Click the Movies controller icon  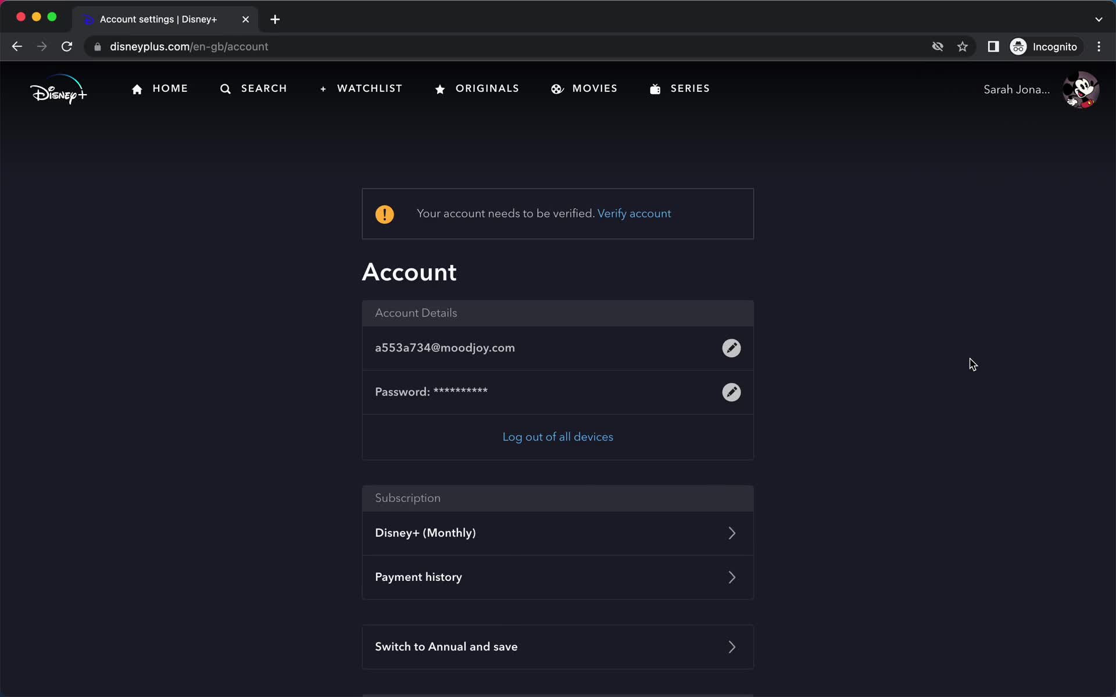[557, 88]
